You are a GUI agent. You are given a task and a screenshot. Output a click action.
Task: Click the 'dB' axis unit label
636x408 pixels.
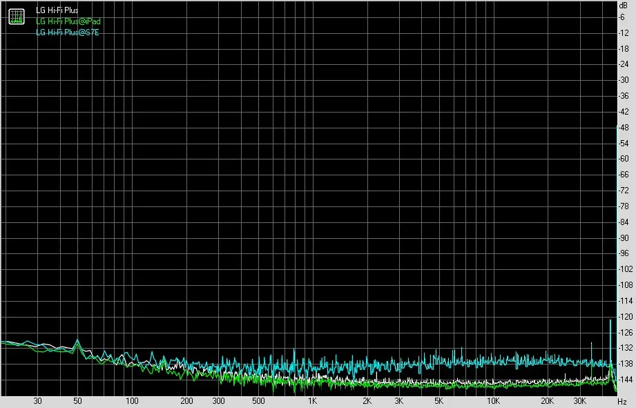coord(624,6)
